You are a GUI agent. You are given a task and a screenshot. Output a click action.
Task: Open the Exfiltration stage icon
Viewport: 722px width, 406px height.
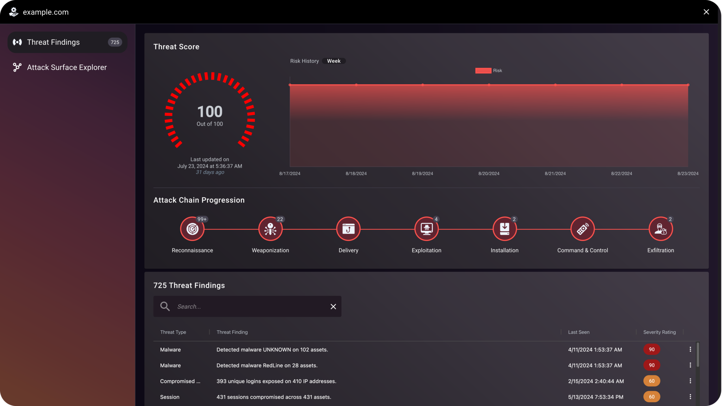tap(661, 229)
